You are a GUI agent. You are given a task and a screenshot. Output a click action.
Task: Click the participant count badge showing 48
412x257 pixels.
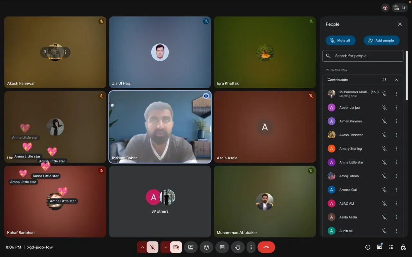400,8
